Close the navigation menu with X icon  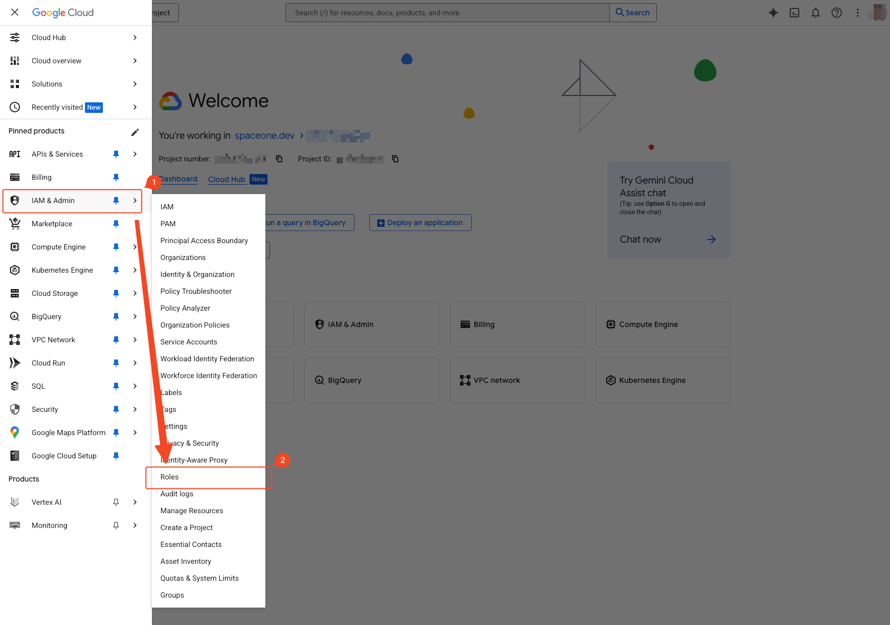tap(15, 12)
